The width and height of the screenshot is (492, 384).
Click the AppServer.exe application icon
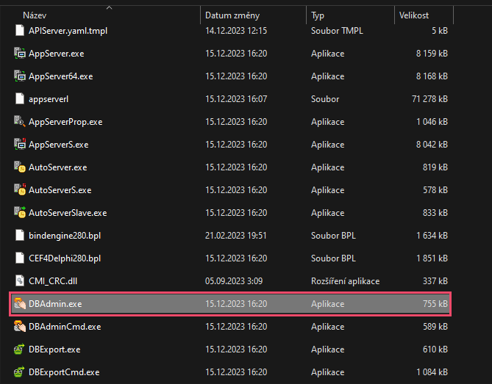20,53
